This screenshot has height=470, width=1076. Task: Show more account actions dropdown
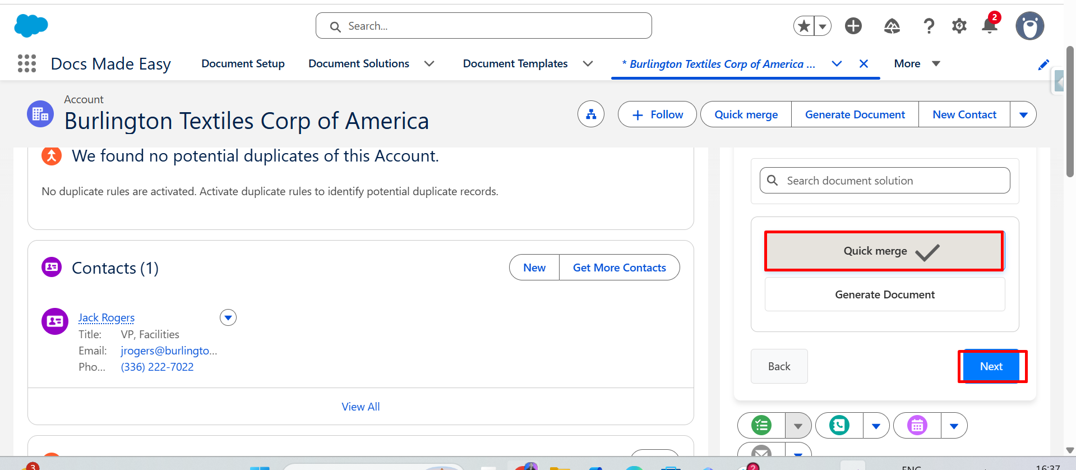pyautogui.click(x=1023, y=114)
